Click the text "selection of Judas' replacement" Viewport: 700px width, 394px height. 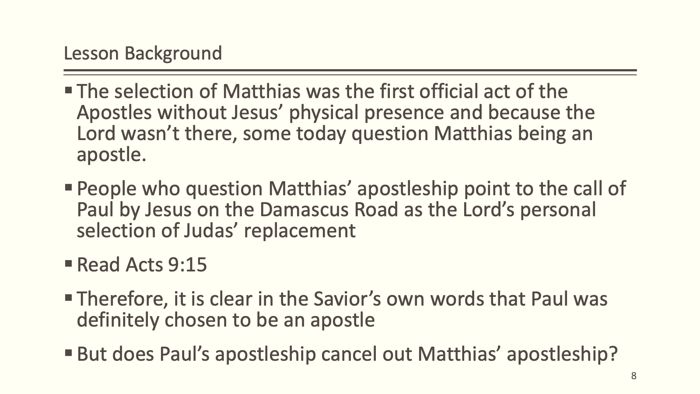click(x=216, y=231)
